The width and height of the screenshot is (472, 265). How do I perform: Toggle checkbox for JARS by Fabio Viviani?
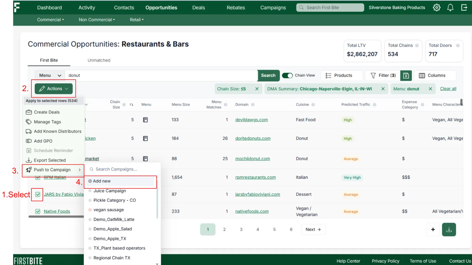pos(38,194)
